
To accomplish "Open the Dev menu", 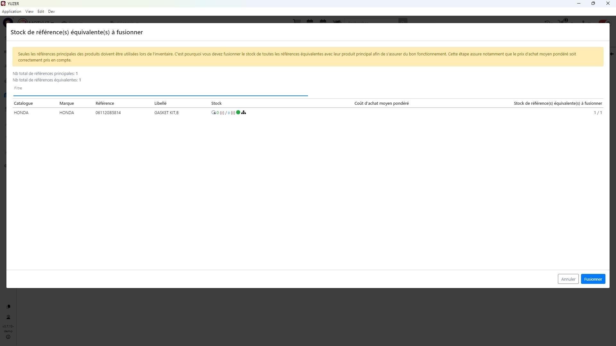I will click(51, 12).
